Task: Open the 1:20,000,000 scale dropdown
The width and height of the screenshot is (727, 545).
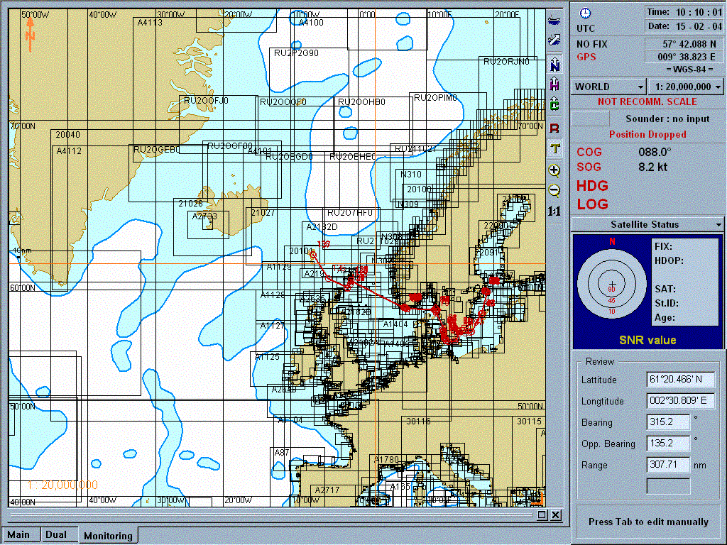Action: (x=685, y=87)
